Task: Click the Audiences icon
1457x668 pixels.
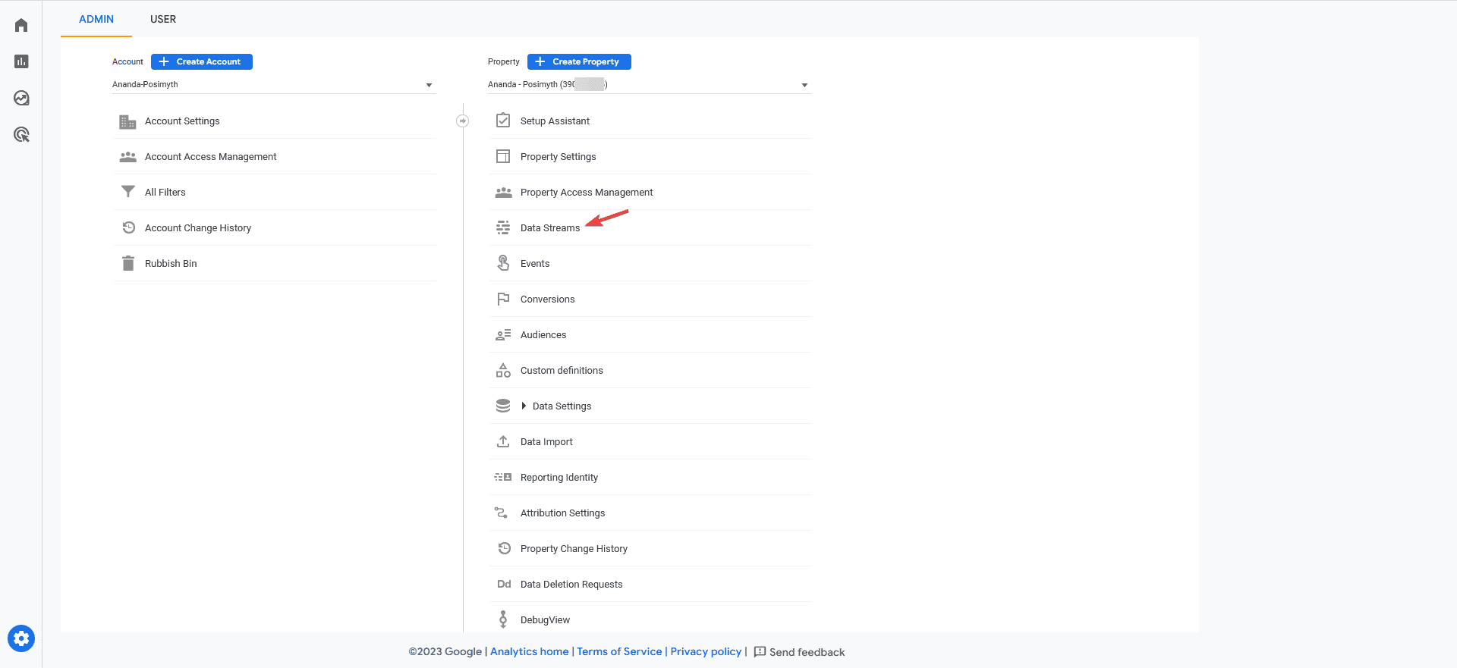Action: 503,334
